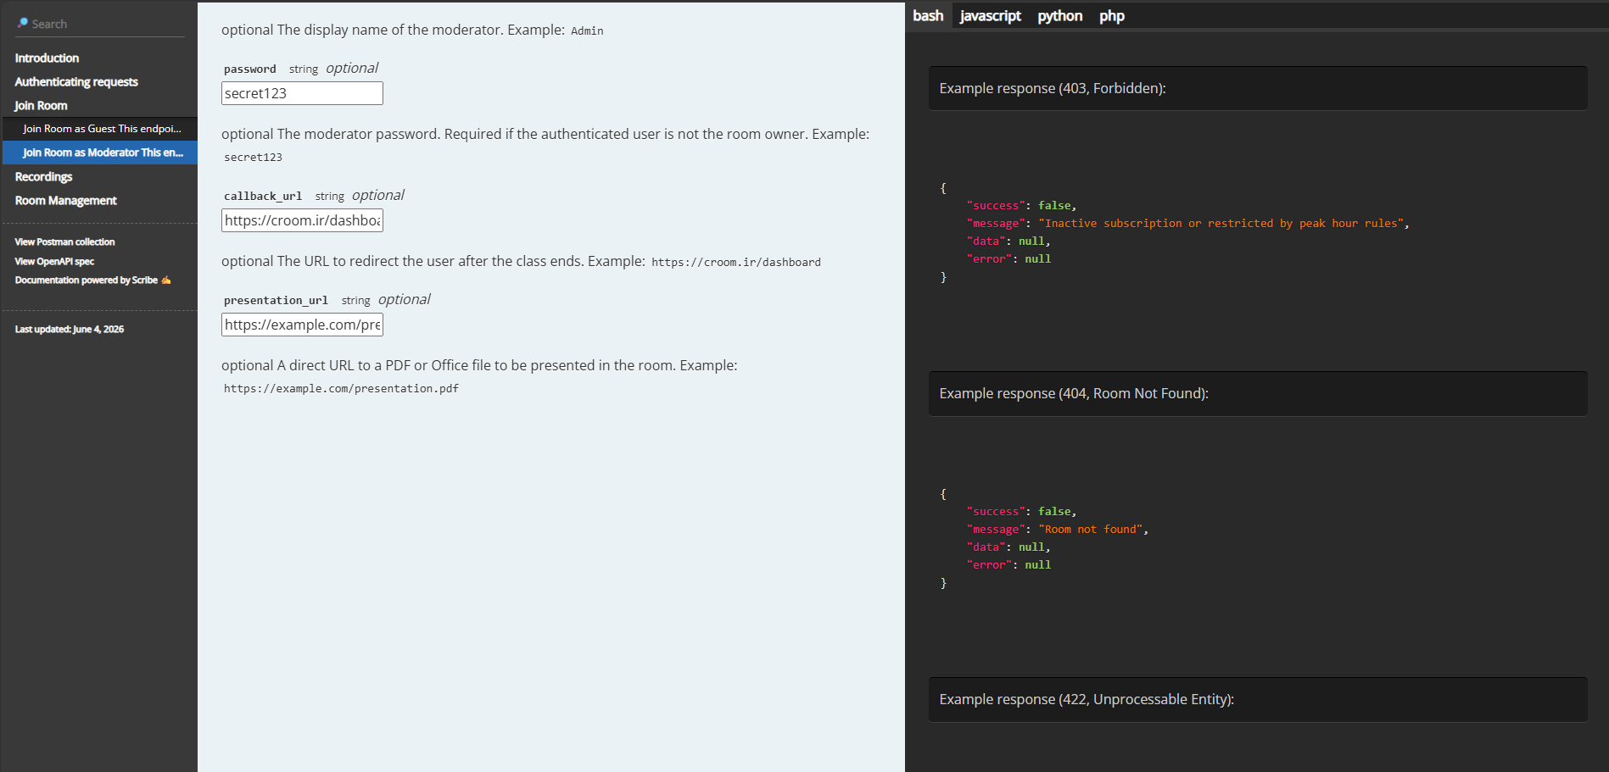Expand the Recordings sidebar group
Image resolution: width=1609 pixels, height=772 pixels.
coord(43,177)
